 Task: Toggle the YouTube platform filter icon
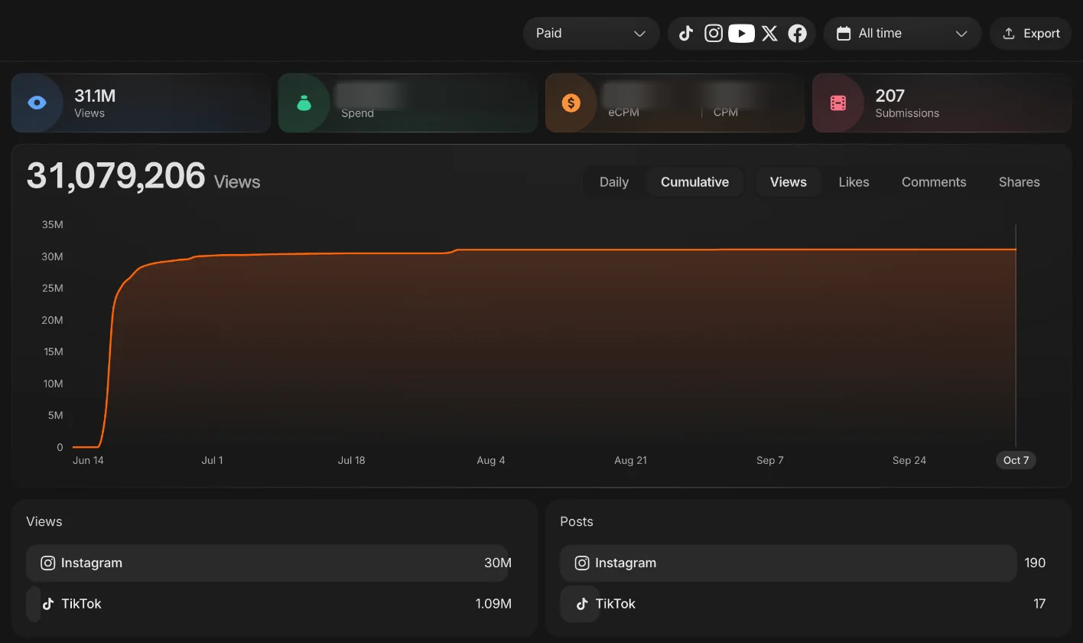pyautogui.click(x=741, y=33)
